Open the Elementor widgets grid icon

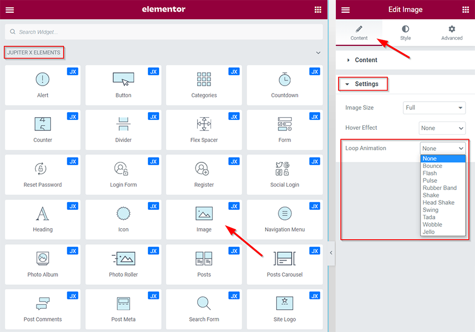pos(318,10)
